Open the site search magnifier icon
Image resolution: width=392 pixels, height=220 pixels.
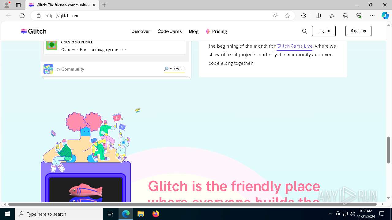tap(304, 31)
